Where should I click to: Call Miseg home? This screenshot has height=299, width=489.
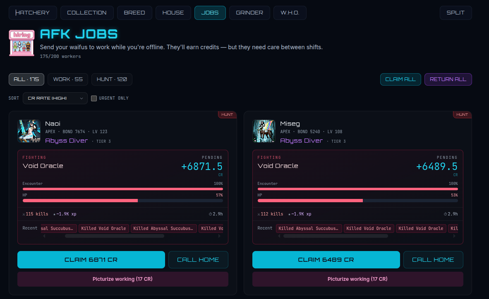(433, 260)
